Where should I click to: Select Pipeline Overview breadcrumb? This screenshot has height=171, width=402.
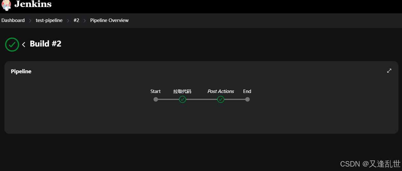point(109,20)
